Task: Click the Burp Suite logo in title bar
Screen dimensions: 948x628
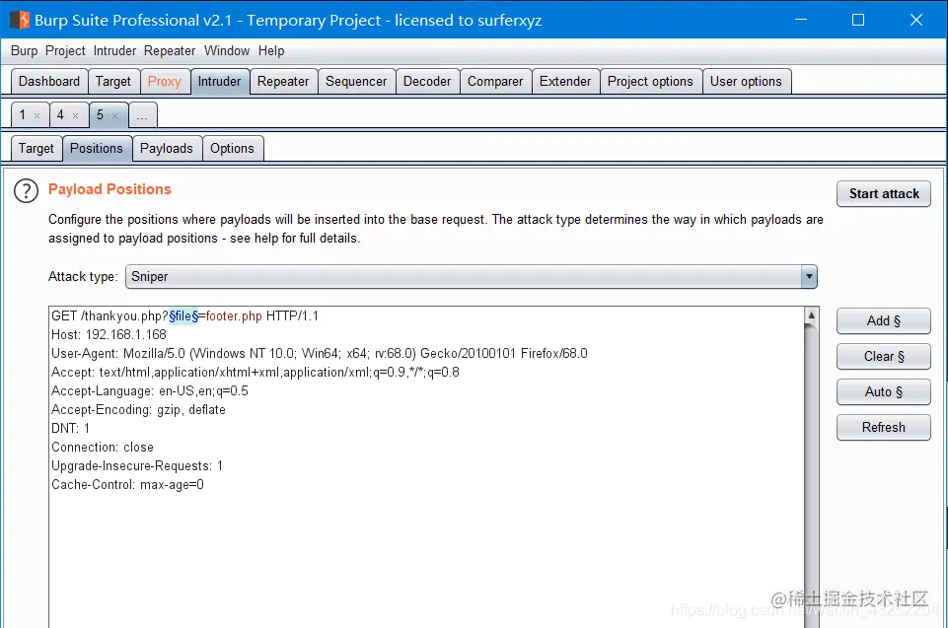Action: (x=20, y=20)
